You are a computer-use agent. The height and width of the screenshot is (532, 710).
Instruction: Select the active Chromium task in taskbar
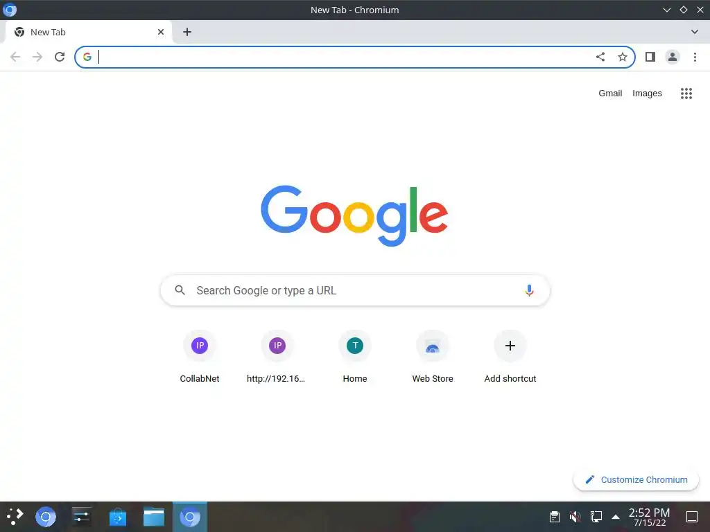point(190,517)
